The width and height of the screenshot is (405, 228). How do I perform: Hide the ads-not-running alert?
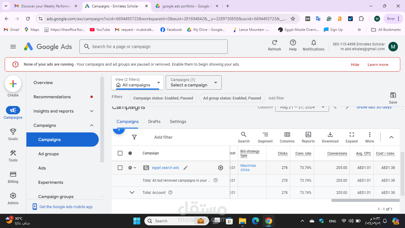[355, 64]
